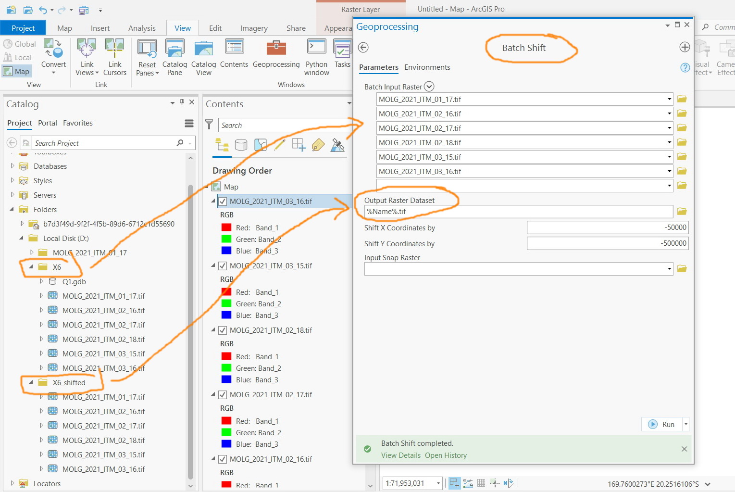Switch Contents to List By Editing
The width and height of the screenshot is (735, 492).
point(279,145)
